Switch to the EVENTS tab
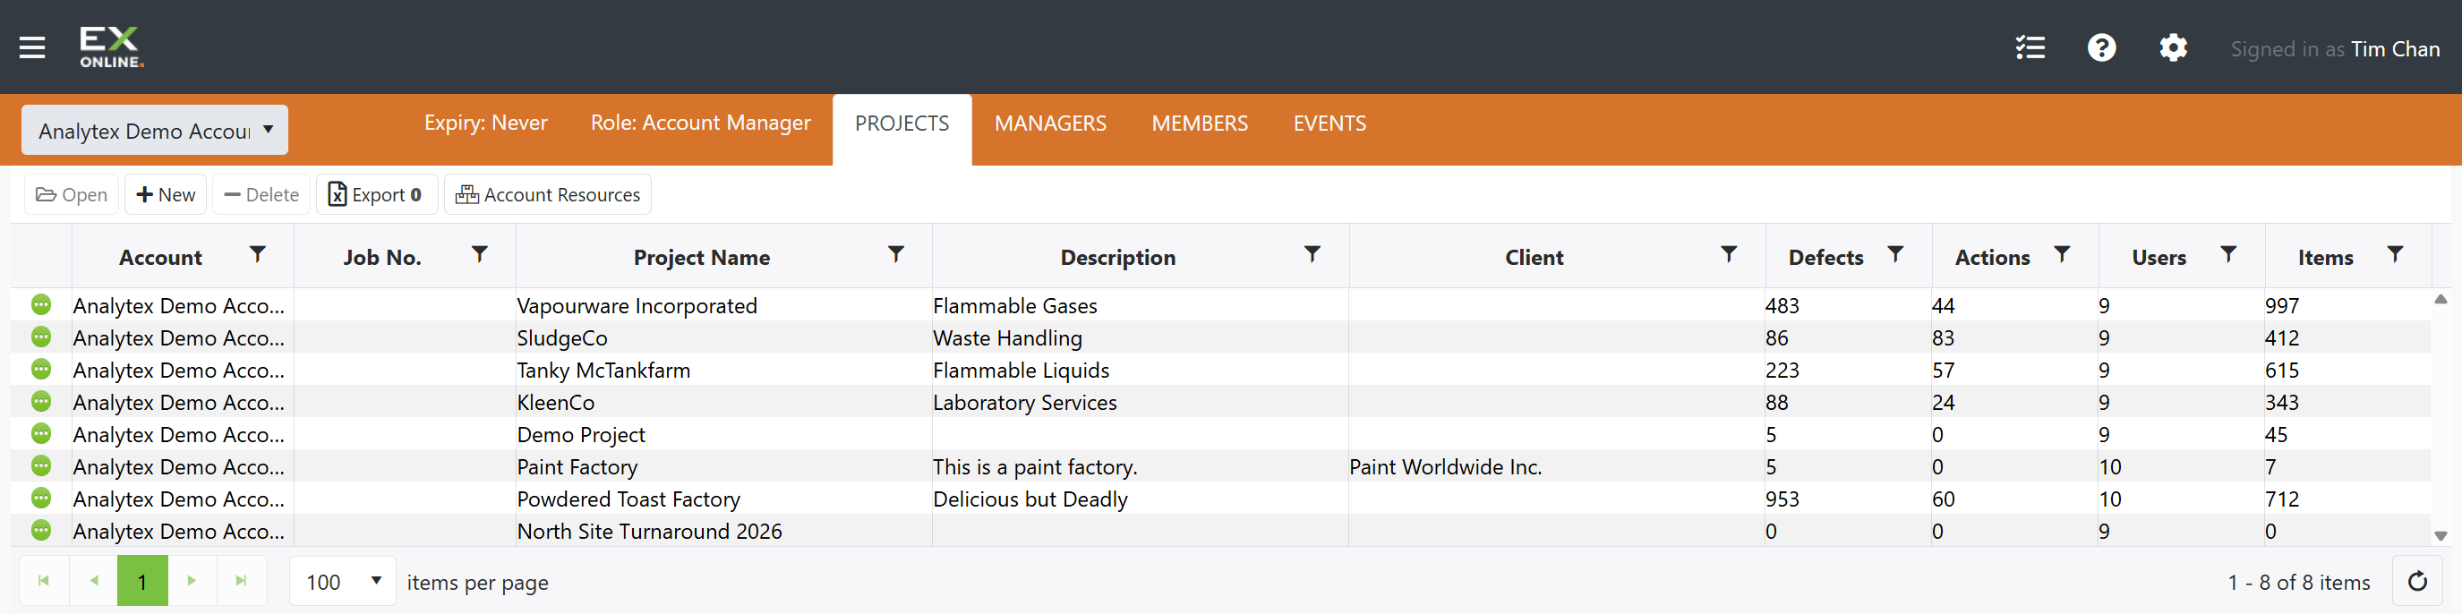The width and height of the screenshot is (2462, 614). pyautogui.click(x=1329, y=124)
